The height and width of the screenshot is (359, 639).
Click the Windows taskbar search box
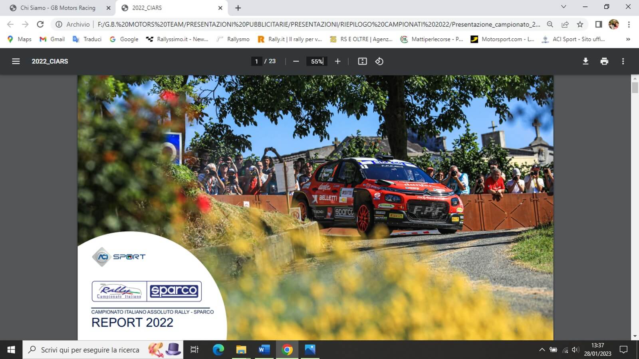click(x=103, y=350)
